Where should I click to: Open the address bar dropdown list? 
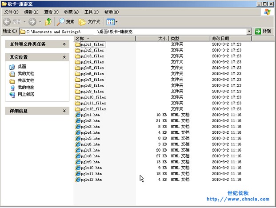pos(249,32)
